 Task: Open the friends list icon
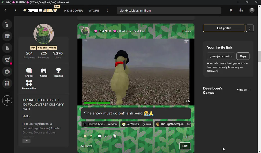241,10
